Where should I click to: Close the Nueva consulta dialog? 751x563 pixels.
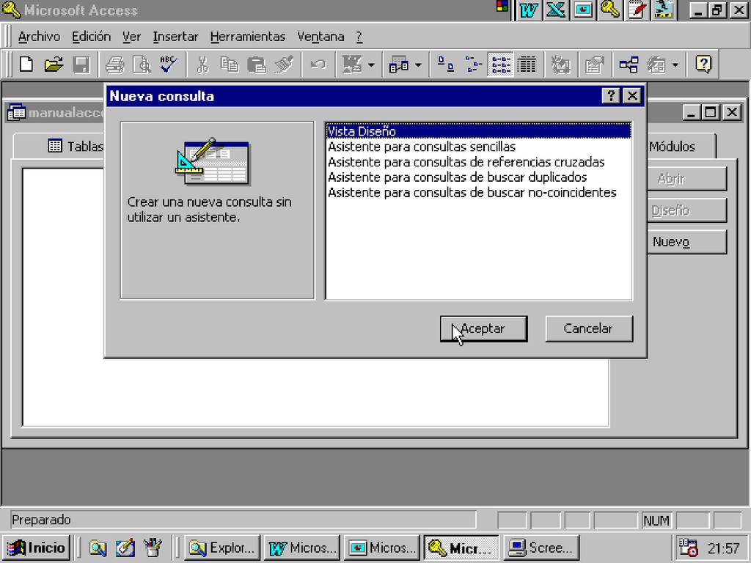click(632, 96)
